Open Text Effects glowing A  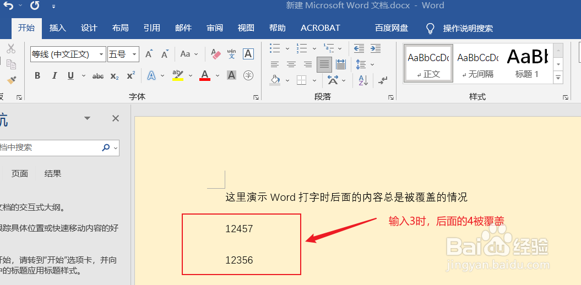(151, 75)
